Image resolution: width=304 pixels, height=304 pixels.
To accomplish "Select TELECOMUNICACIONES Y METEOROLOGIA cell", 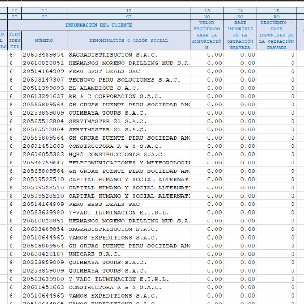I will click(x=129, y=163).
